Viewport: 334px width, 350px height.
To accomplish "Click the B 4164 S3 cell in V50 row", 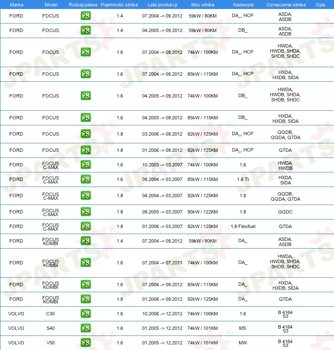I will 285,343.
